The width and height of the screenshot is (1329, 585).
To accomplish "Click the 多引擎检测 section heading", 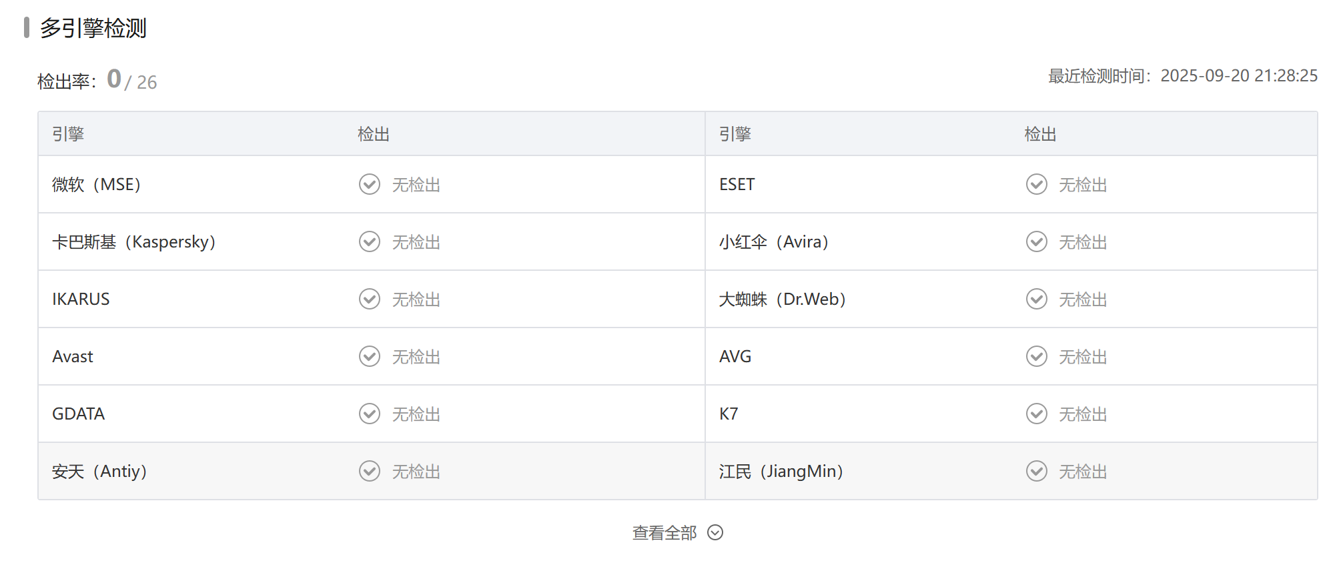I will [93, 28].
